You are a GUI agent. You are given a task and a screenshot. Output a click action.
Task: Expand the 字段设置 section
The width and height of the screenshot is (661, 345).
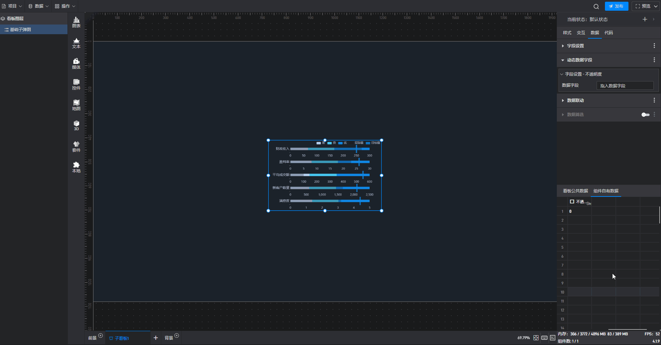(575, 46)
